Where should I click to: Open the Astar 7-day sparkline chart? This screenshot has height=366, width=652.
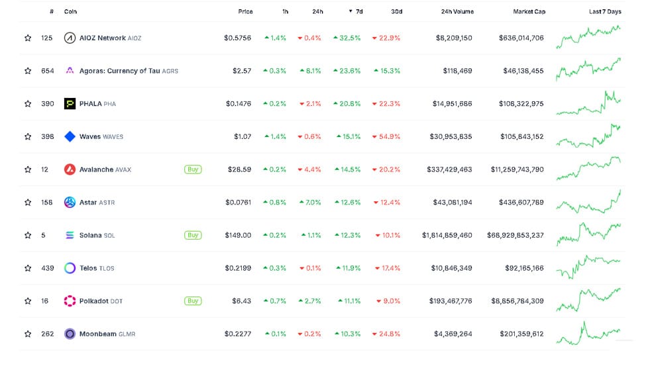[588, 201]
